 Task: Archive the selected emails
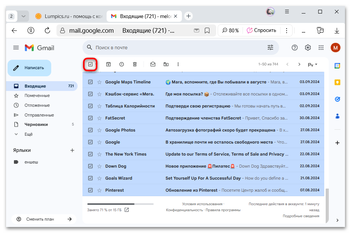pyautogui.click(x=108, y=64)
